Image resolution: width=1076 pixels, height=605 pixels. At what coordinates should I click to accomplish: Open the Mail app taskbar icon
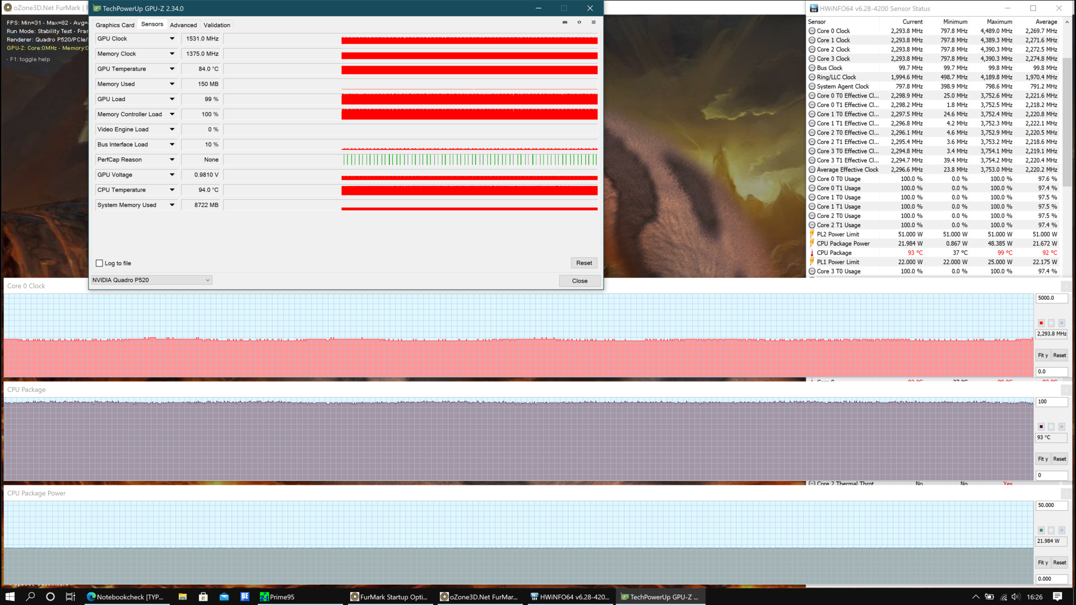click(224, 597)
